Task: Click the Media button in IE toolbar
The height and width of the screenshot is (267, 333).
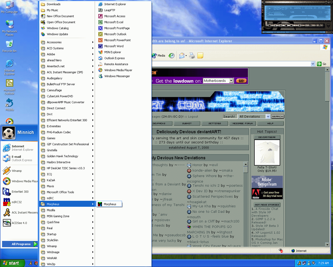Action: (x=159, y=56)
